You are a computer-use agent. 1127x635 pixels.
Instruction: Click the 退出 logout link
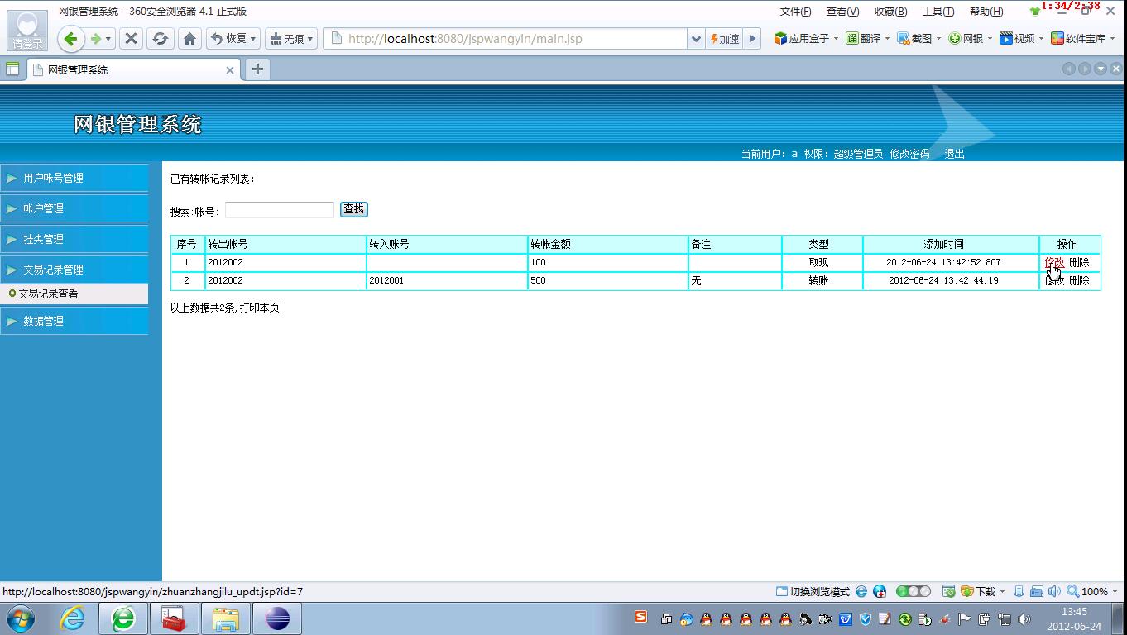point(955,154)
